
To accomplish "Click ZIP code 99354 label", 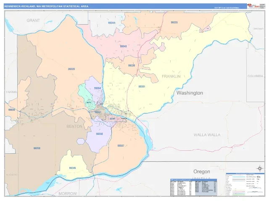I will (x=98, y=88).
